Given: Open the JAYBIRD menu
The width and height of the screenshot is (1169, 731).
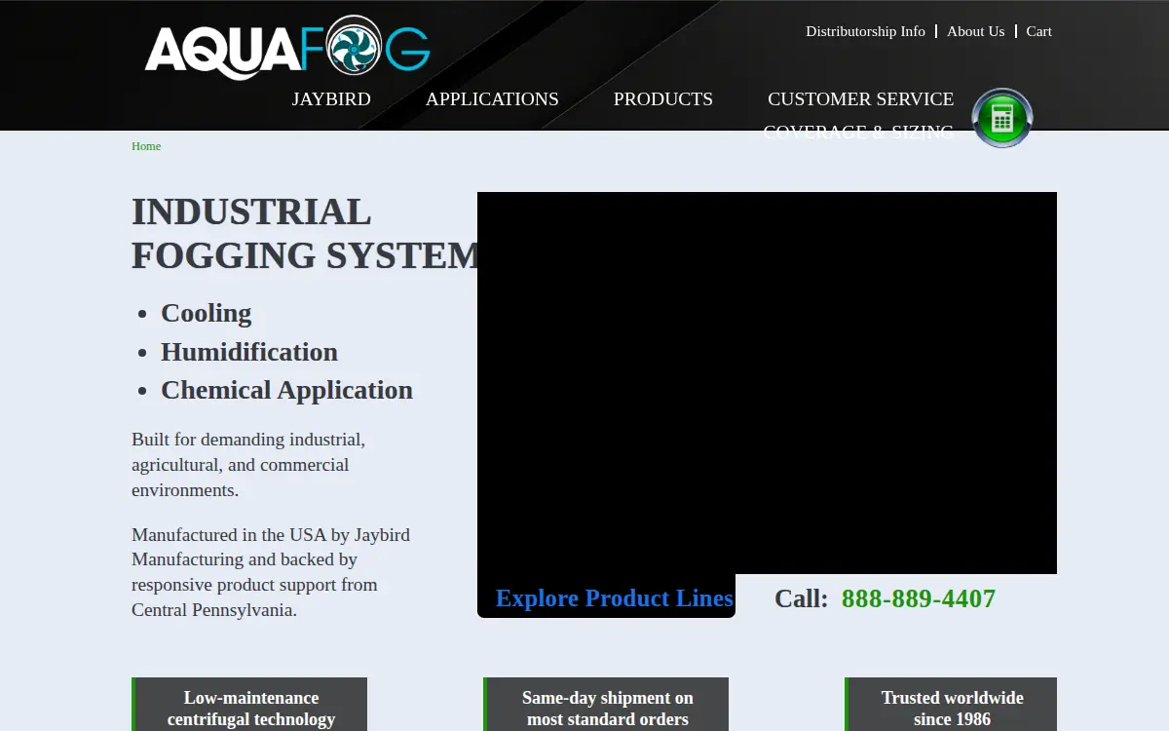Looking at the screenshot, I should (x=331, y=99).
